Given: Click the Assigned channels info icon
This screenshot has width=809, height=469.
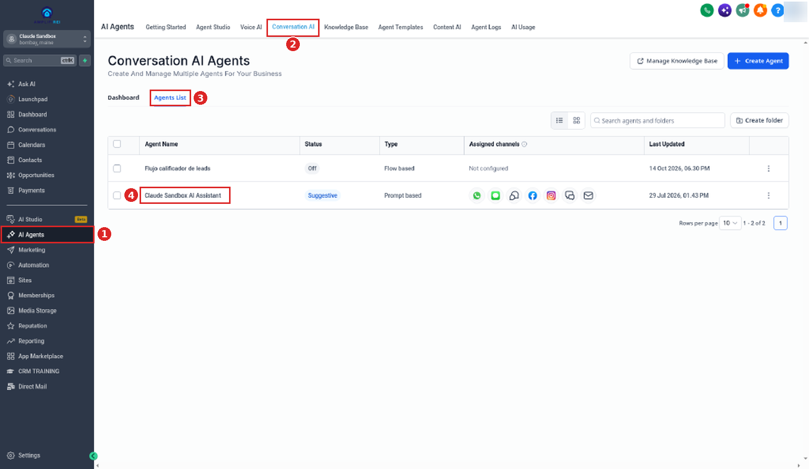Looking at the screenshot, I should [524, 144].
